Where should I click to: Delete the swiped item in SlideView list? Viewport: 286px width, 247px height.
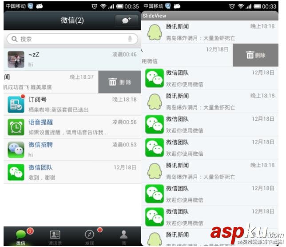pyautogui.click(x=255, y=55)
